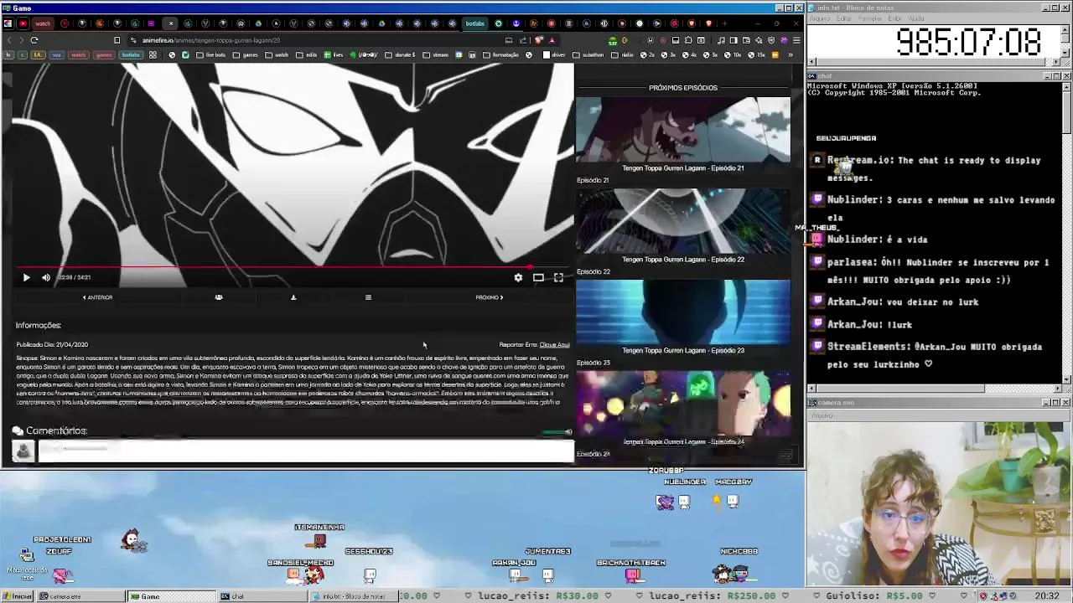1073x603 pixels.
Task: Toggle theater mode on the player
Action: [x=538, y=277]
